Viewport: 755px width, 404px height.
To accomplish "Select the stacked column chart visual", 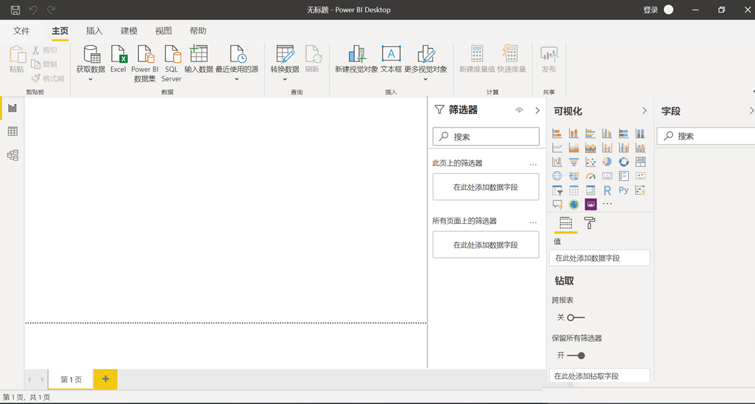I will point(574,134).
